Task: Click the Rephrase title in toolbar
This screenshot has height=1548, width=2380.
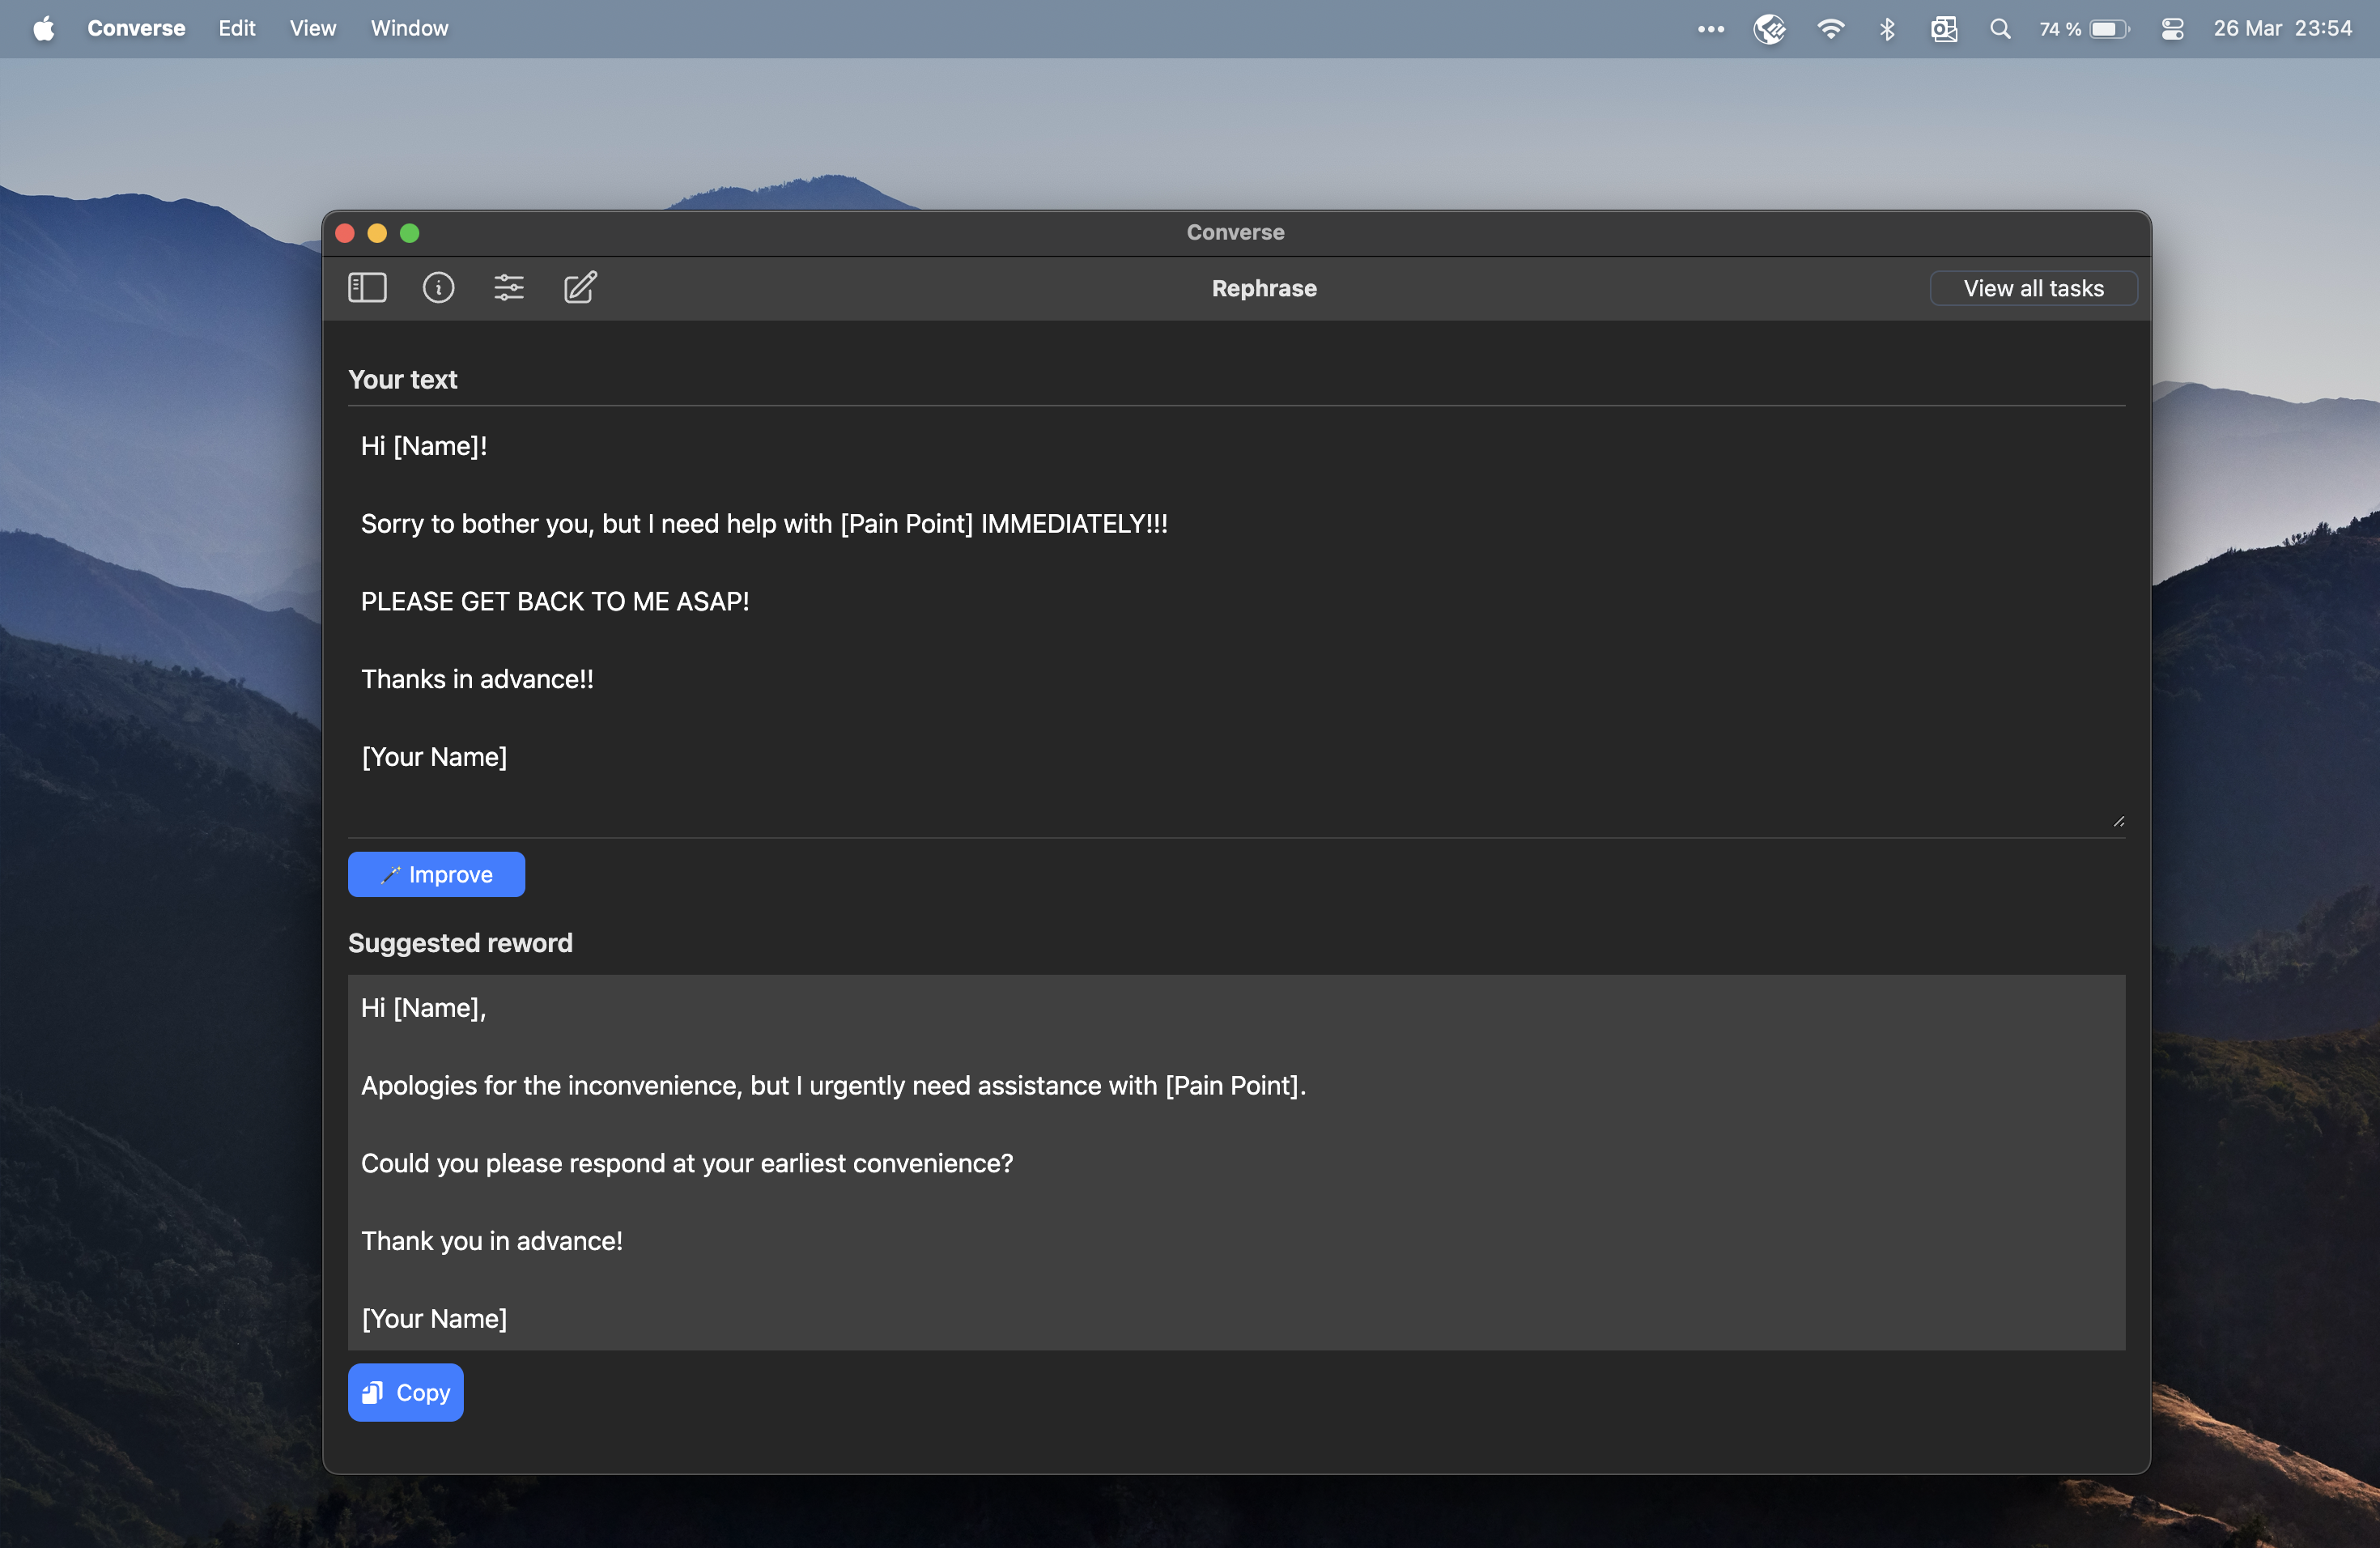Action: [1264, 288]
